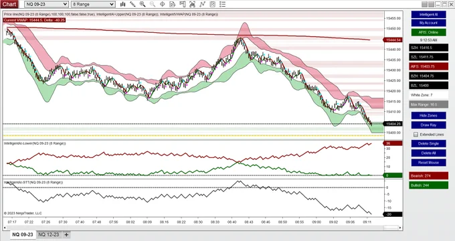The image size is (455, 241).
Task: Select the drawing tools pencil icon
Action: [132, 4]
